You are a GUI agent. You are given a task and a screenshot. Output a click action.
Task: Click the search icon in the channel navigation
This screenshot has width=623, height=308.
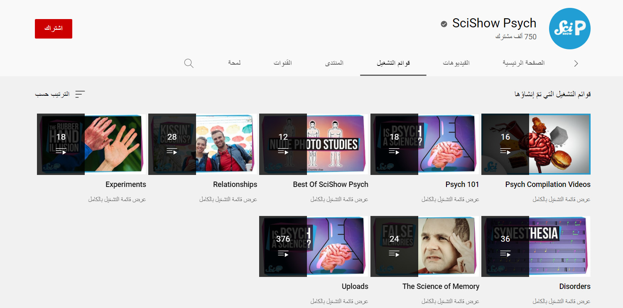click(189, 63)
